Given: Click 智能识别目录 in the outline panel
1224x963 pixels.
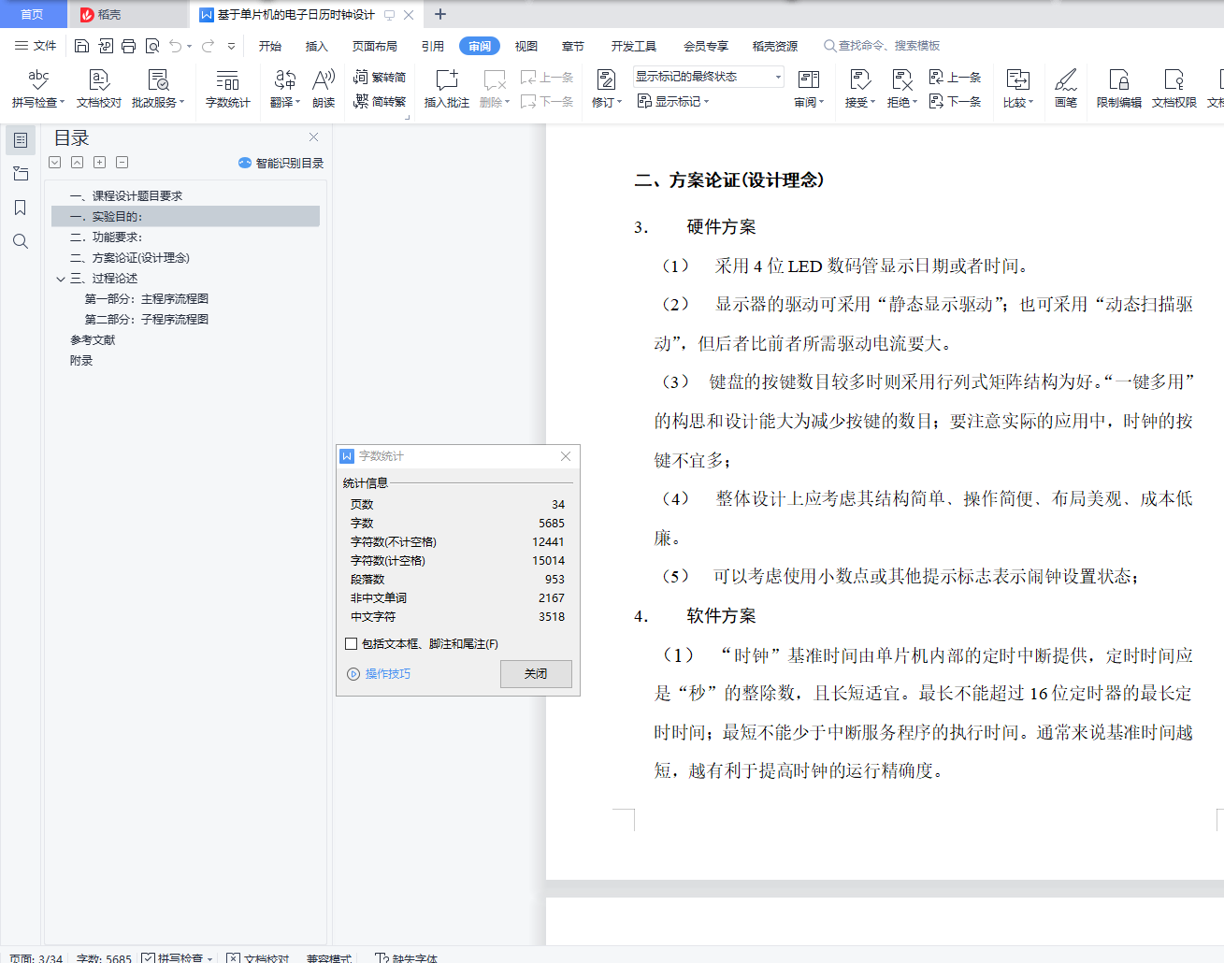Looking at the screenshot, I should tap(281, 163).
